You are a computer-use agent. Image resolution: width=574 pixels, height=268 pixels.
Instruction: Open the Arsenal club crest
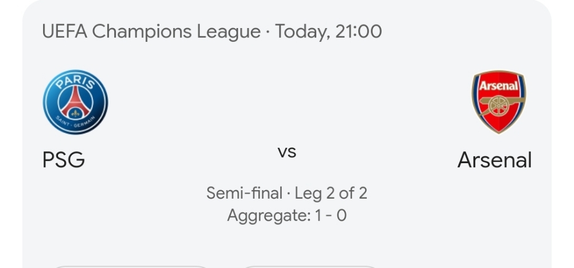click(499, 103)
